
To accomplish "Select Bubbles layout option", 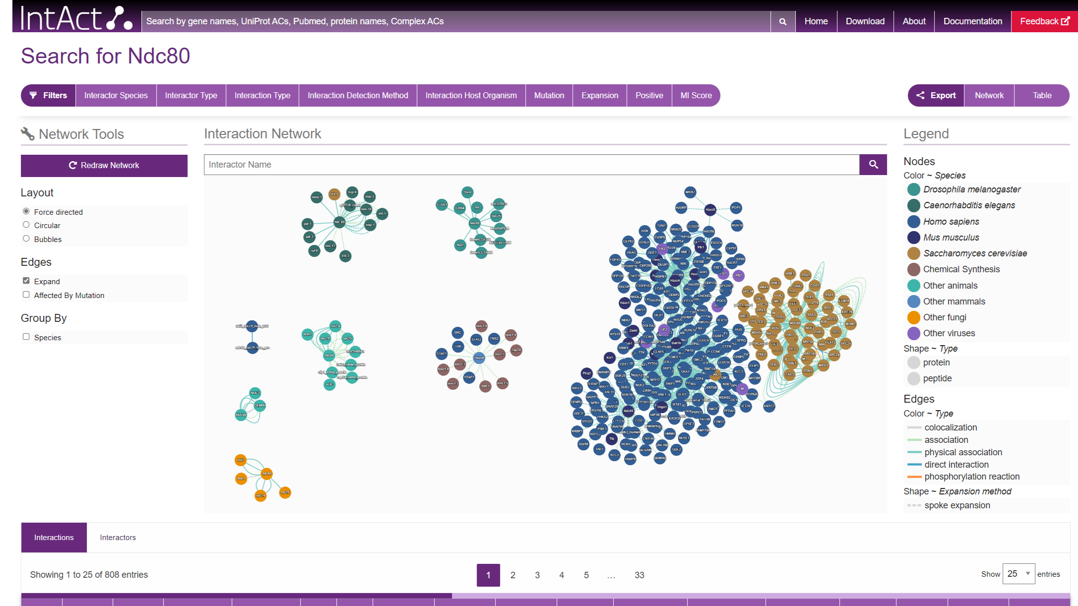I will (x=26, y=239).
